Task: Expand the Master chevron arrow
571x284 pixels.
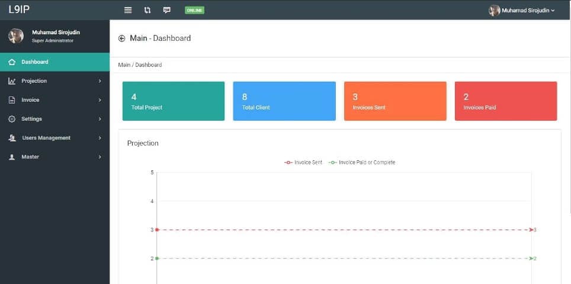Action: pyautogui.click(x=100, y=157)
